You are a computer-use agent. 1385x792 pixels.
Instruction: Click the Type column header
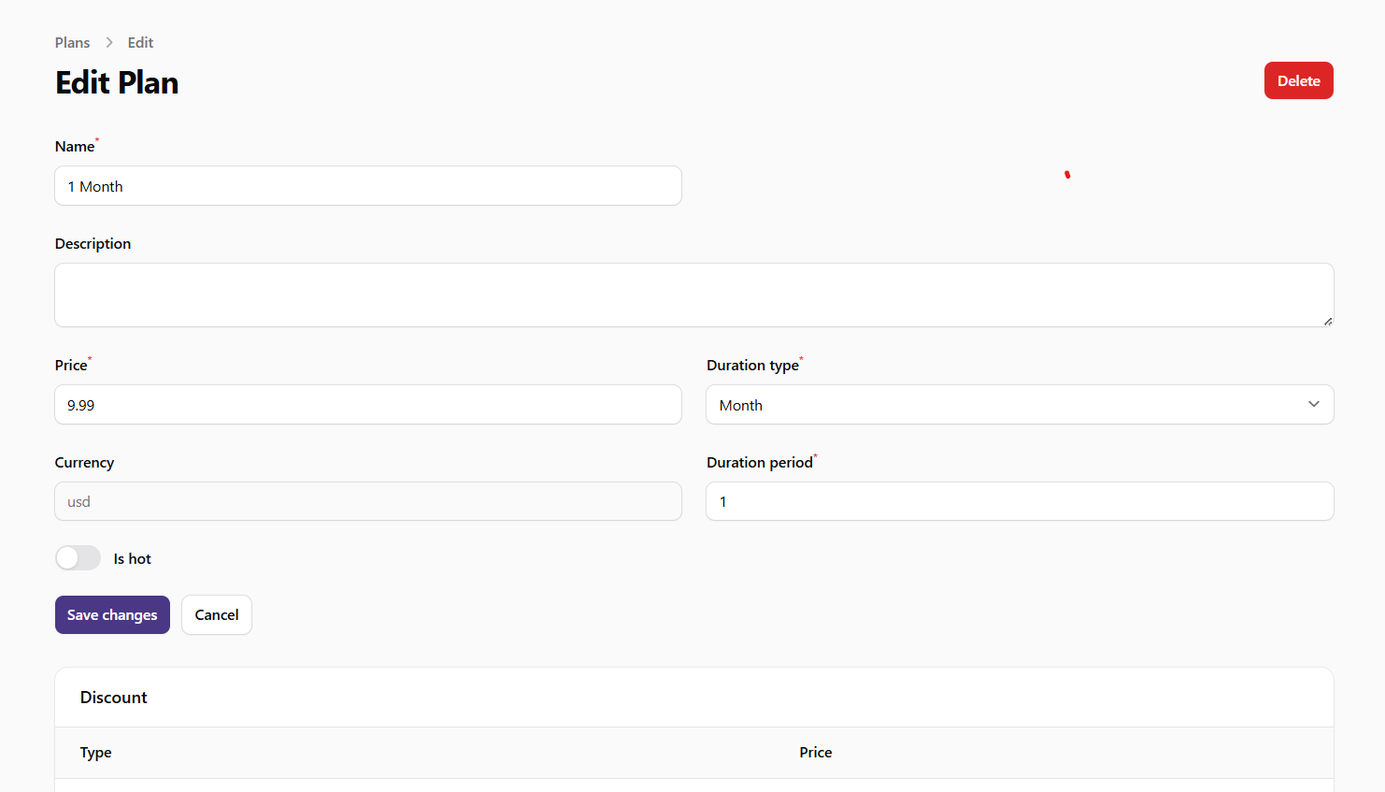tap(95, 753)
